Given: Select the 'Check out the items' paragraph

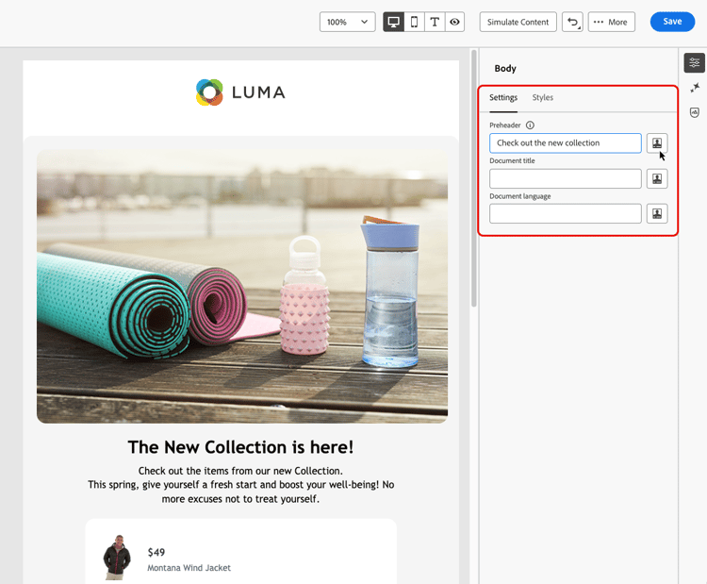Looking at the screenshot, I should click(x=240, y=485).
